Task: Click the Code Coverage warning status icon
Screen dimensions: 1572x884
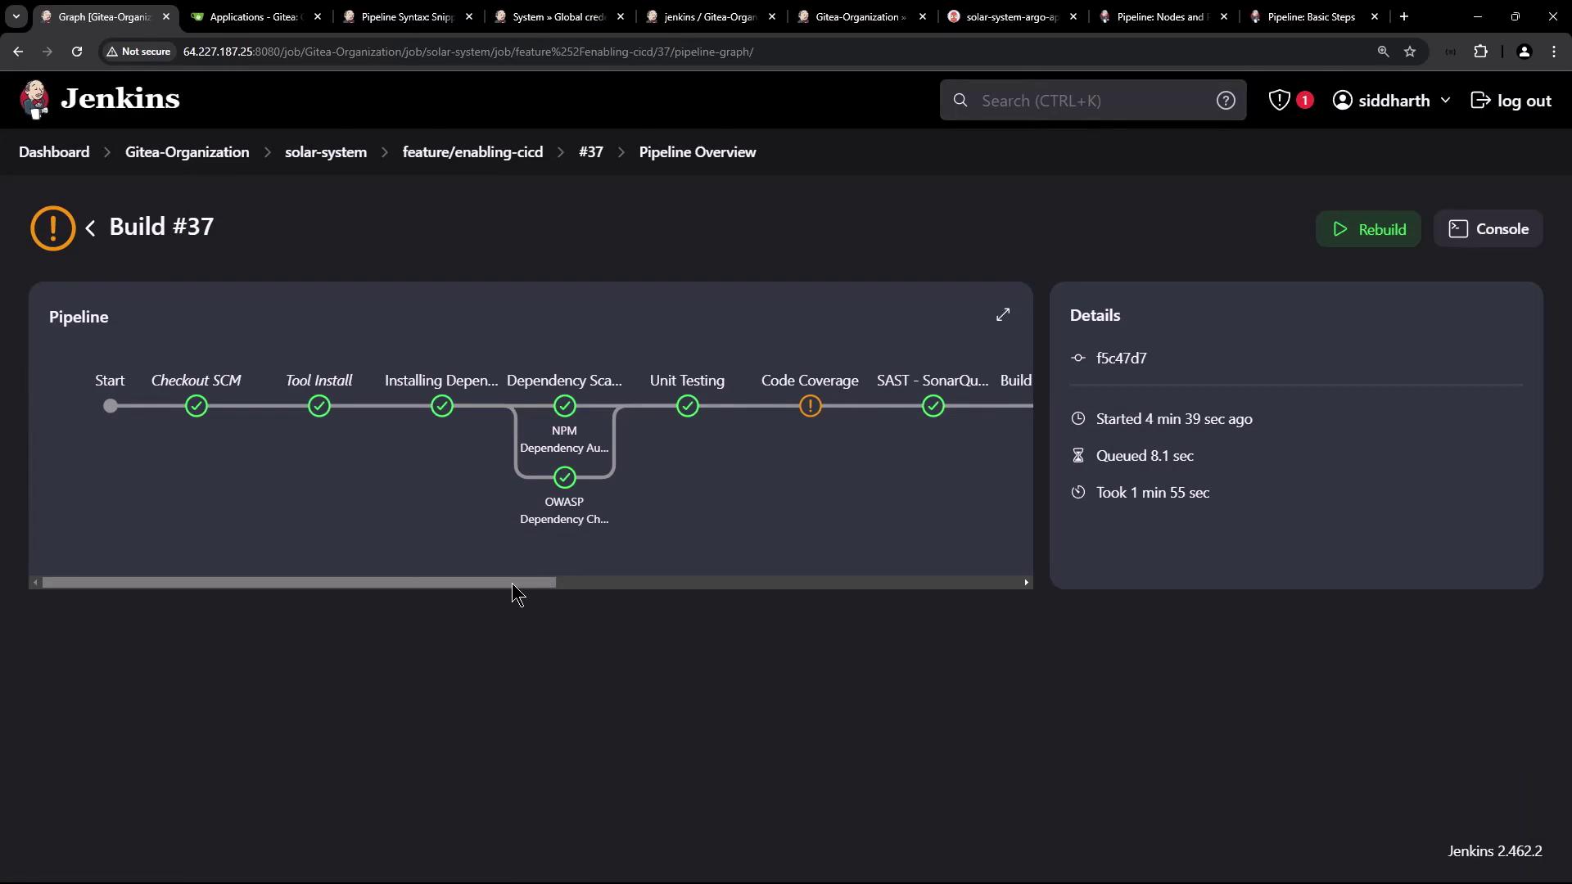Action: coord(810,406)
